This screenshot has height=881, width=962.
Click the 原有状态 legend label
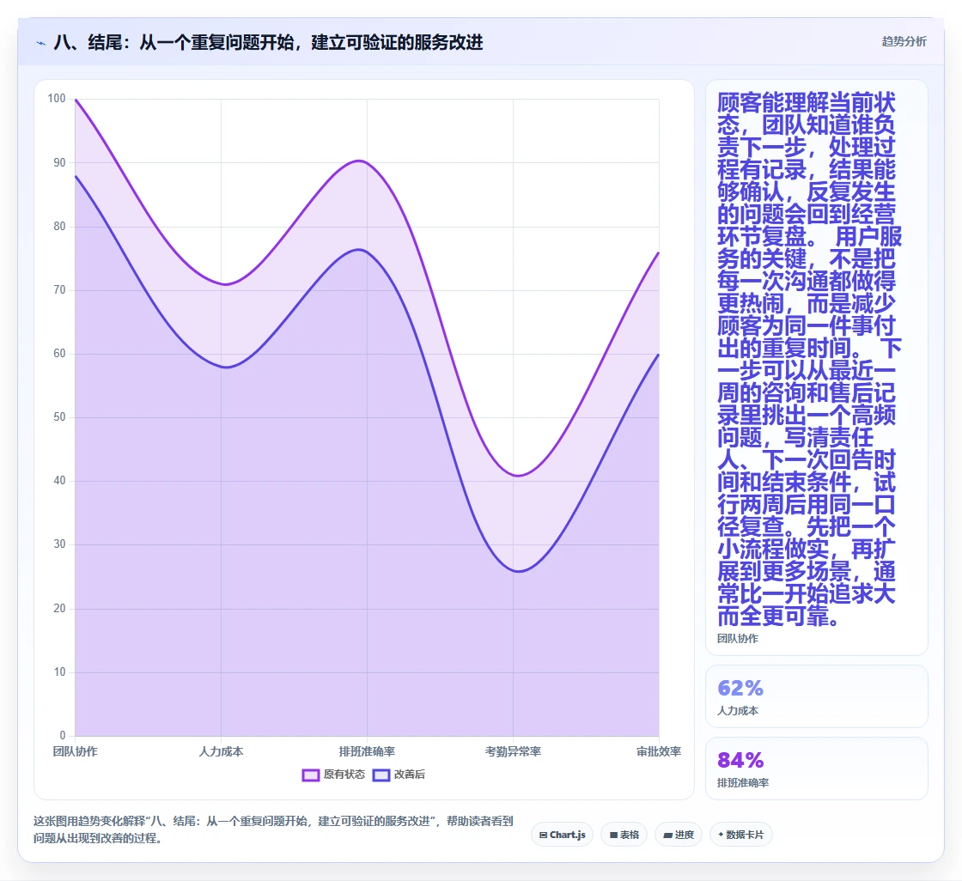tap(344, 775)
